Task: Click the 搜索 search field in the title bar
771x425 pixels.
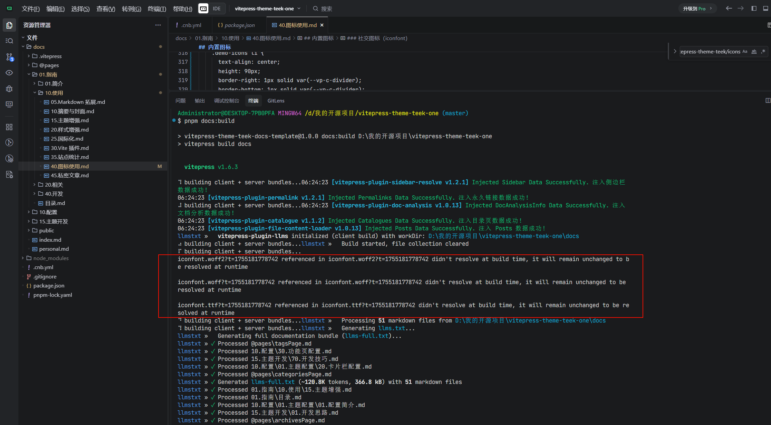Action: pyautogui.click(x=326, y=9)
